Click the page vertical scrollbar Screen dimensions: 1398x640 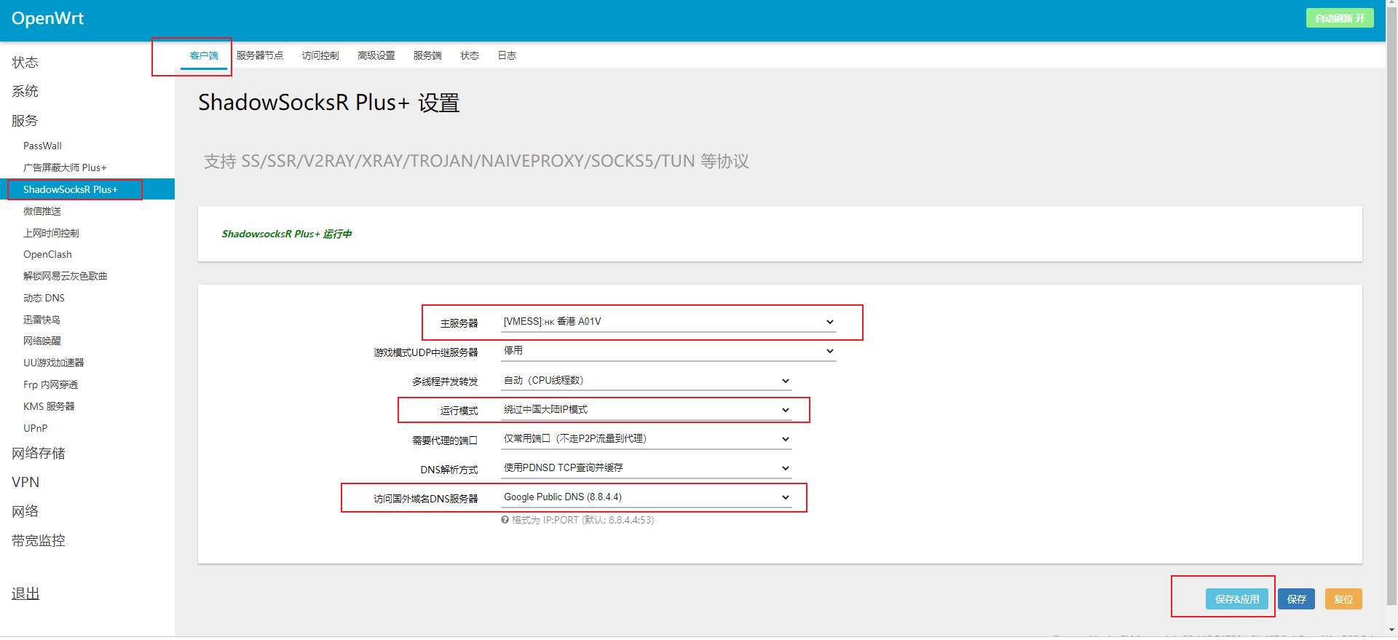1391,306
